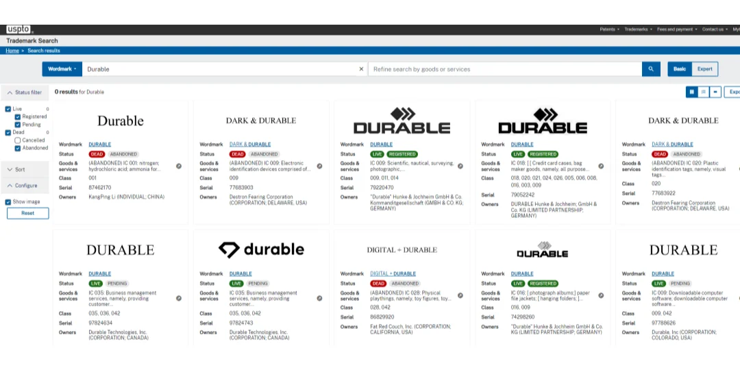This screenshot has width=740, height=370.
Task: Open goods details for serial 87462170
Action: point(179,166)
